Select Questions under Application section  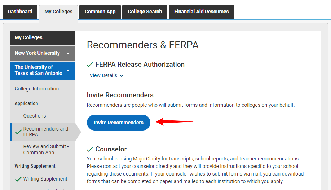pos(35,116)
